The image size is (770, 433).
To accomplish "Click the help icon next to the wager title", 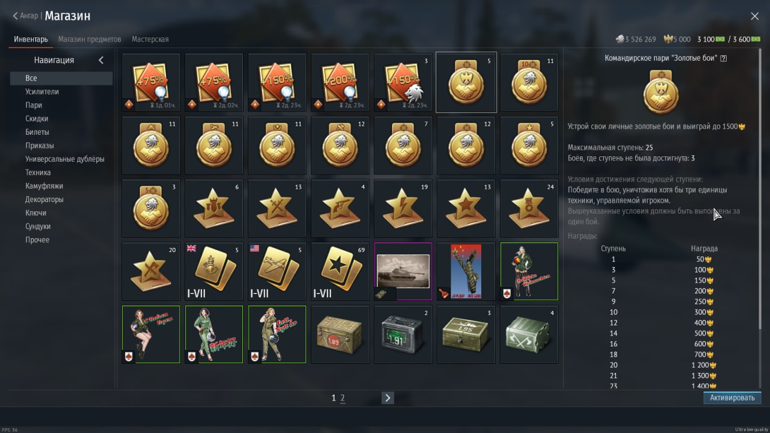I will (724, 58).
